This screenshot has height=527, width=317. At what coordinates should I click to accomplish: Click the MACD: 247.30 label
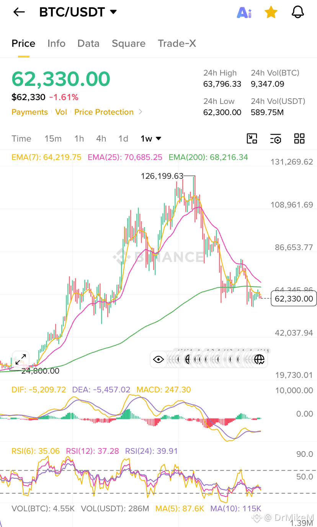163,390
